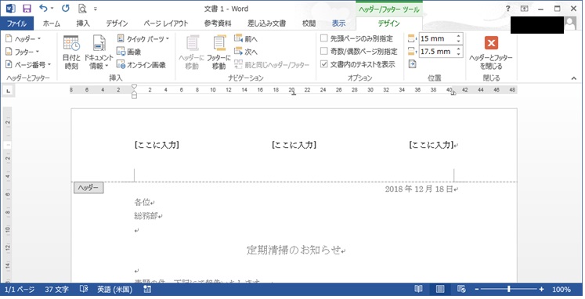Click the ヘッダー label tag
585x299 pixels.
88,188
